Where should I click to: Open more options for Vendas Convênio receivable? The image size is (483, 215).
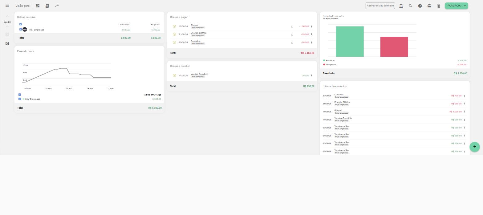click(312, 75)
